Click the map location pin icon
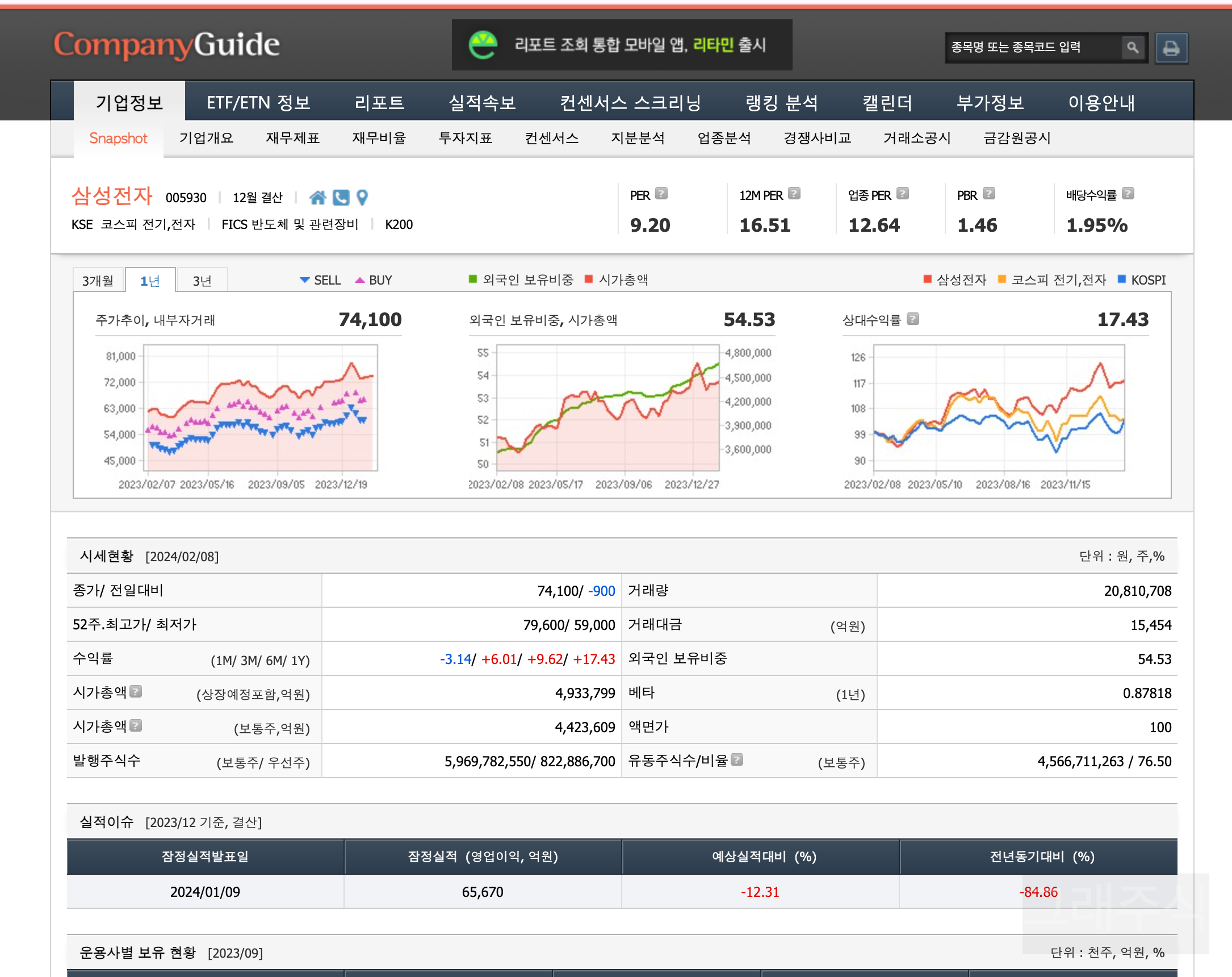The width and height of the screenshot is (1232, 977). pos(362,198)
